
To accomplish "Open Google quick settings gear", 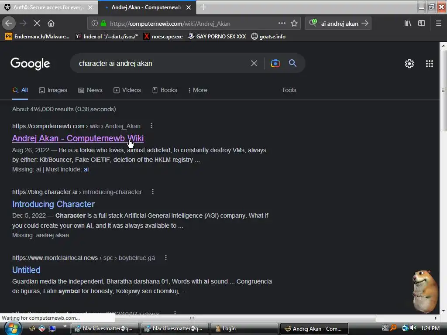I will pyautogui.click(x=409, y=64).
